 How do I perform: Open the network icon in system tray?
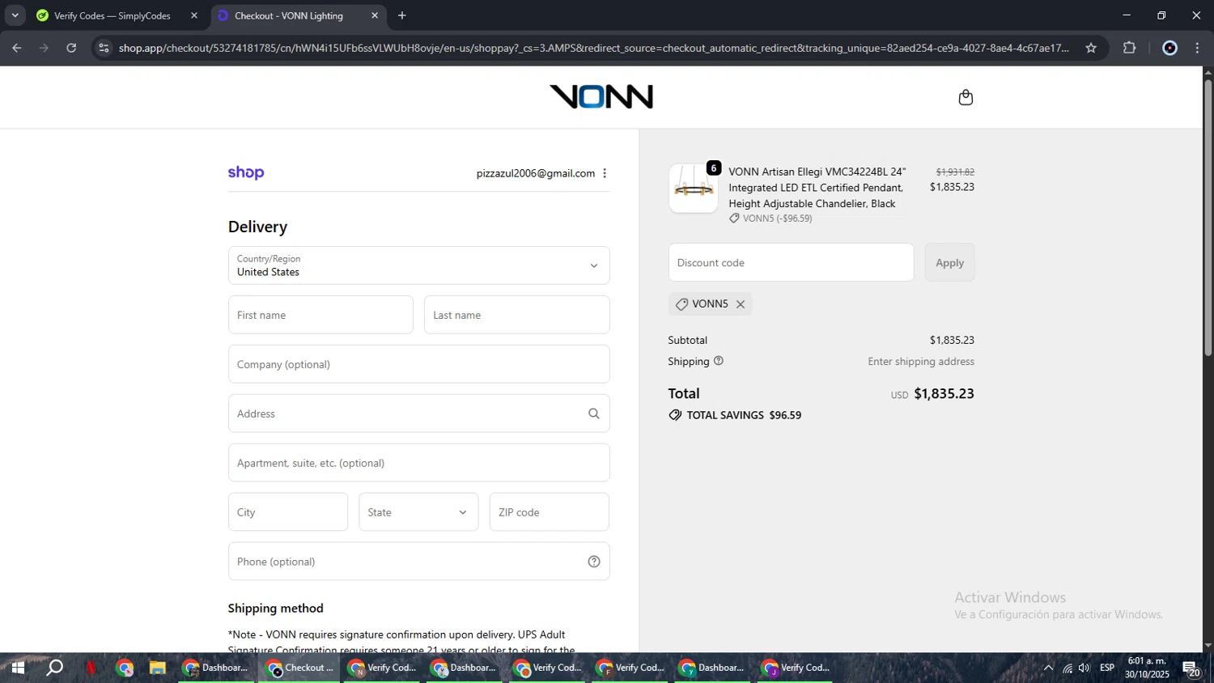tap(1068, 668)
